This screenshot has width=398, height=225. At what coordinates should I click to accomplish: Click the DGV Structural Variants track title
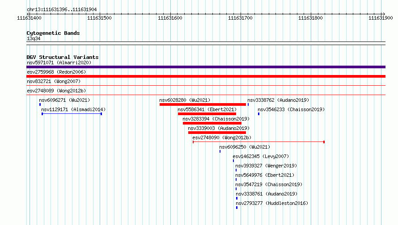(63, 57)
